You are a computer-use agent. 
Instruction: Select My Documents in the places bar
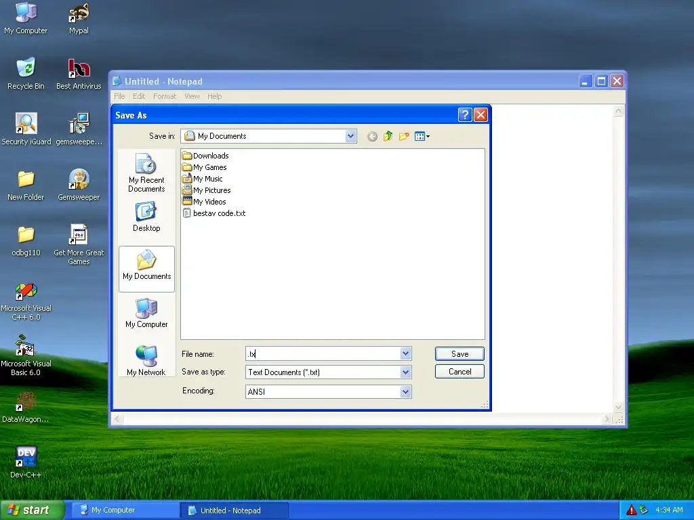pyautogui.click(x=146, y=269)
